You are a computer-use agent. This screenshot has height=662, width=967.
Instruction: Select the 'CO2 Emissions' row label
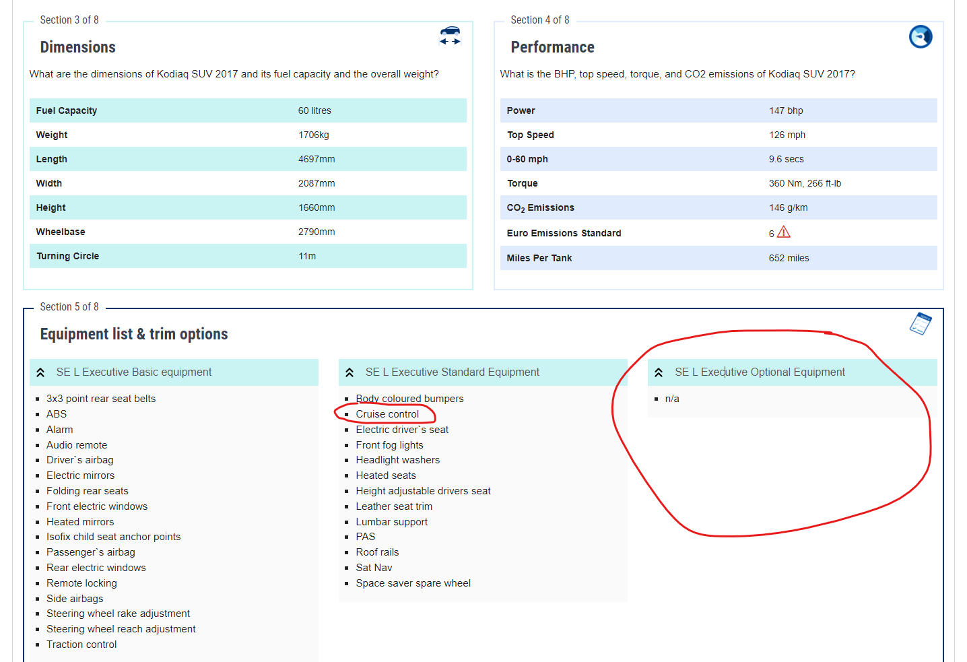click(x=540, y=207)
